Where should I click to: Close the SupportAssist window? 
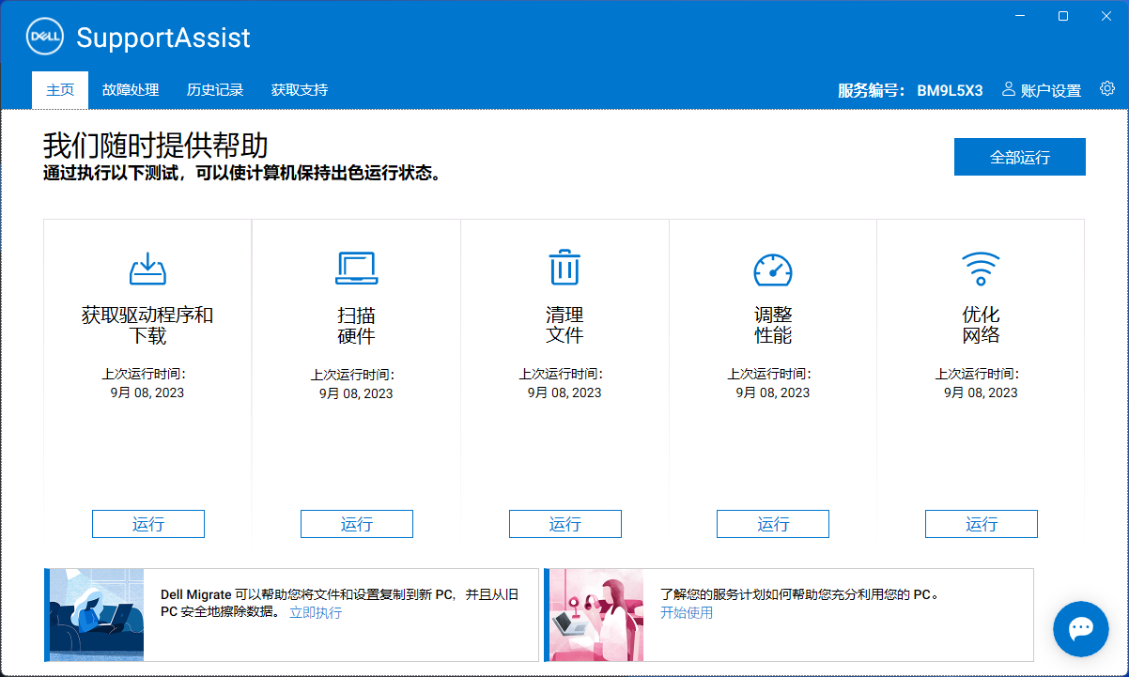(x=1106, y=16)
